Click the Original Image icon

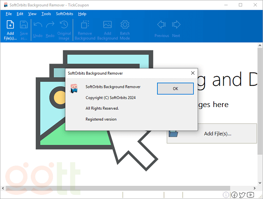(64, 29)
